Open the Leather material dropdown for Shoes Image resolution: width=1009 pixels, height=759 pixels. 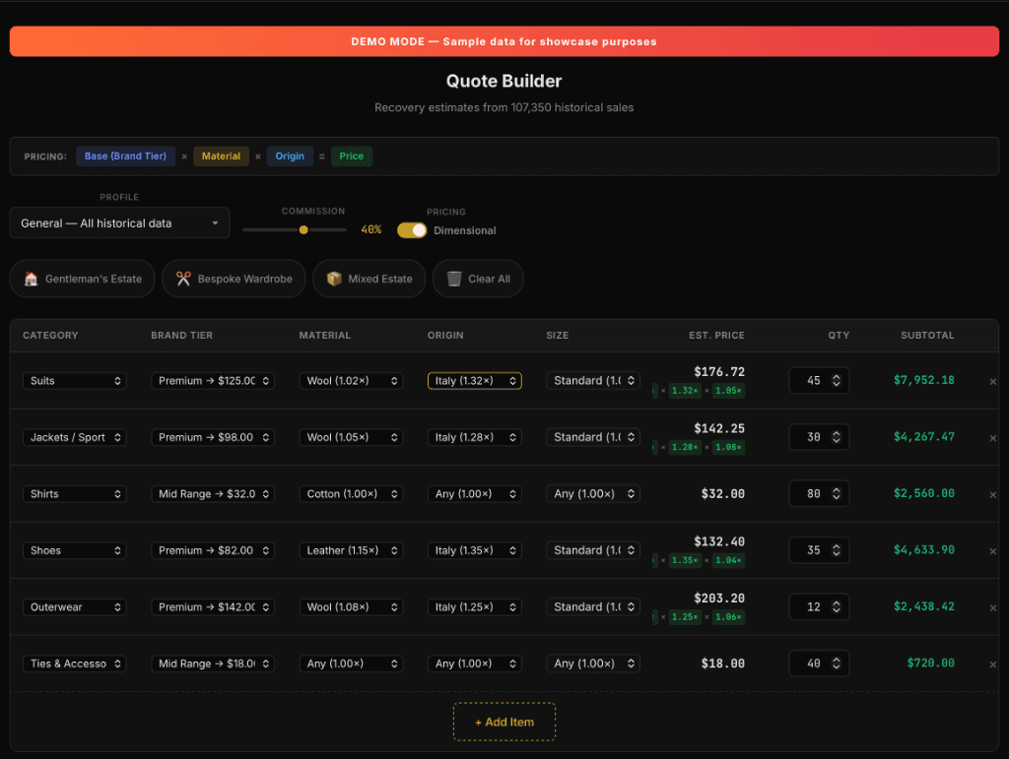click(x=351, y=549)
